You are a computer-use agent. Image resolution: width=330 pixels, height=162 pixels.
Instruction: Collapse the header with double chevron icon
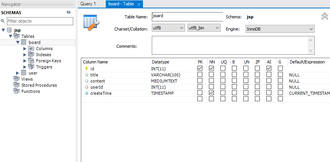point(325,16)
